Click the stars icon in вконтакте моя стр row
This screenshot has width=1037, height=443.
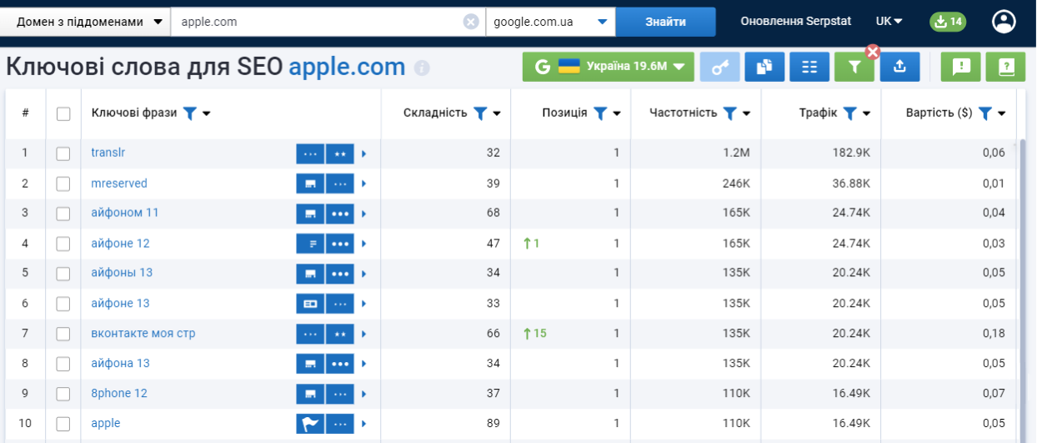(340, 334)
